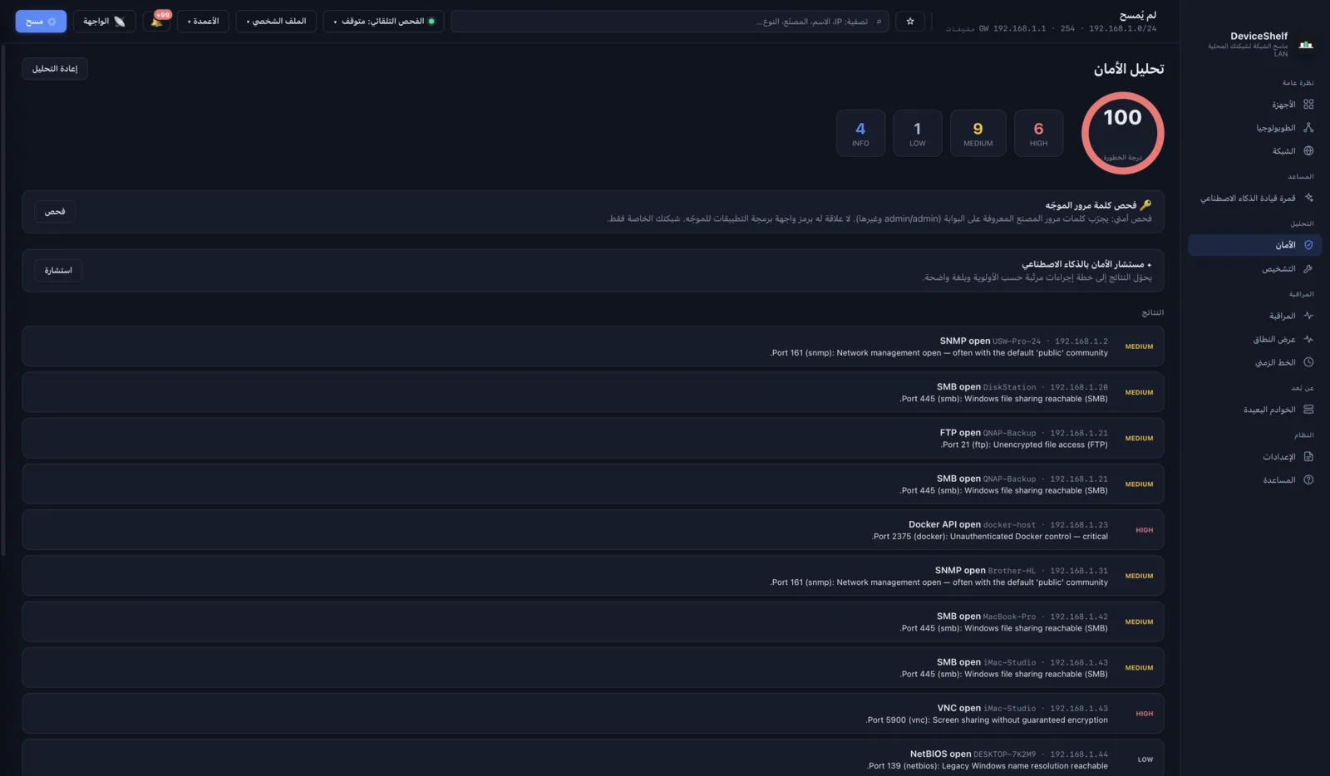
Task: Open the clock icon for الخط الزمني
Action: click(1308, 362)
